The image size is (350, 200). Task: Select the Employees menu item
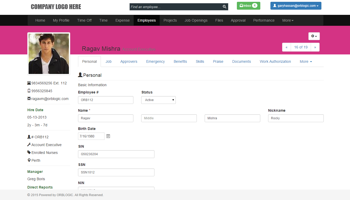[x=147, y=20]
